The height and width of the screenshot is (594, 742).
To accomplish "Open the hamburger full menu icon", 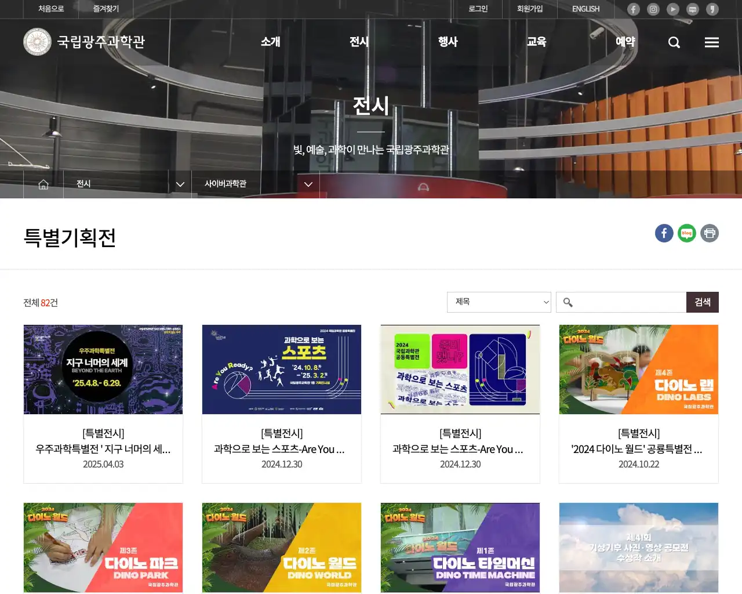I will [x=711, y=42].
